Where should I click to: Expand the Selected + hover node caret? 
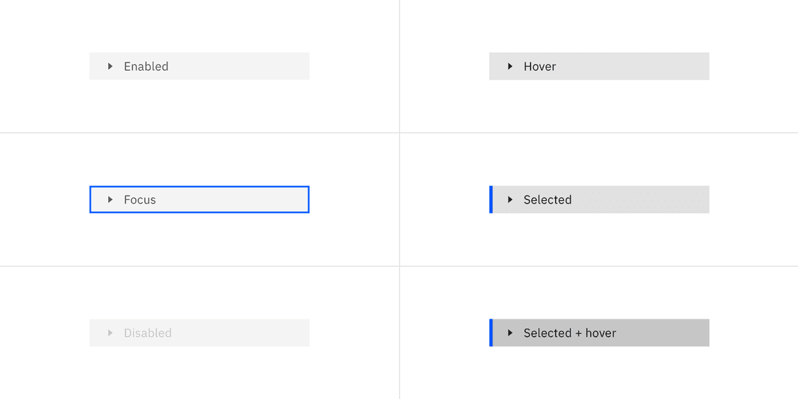(x=510, y=333)
